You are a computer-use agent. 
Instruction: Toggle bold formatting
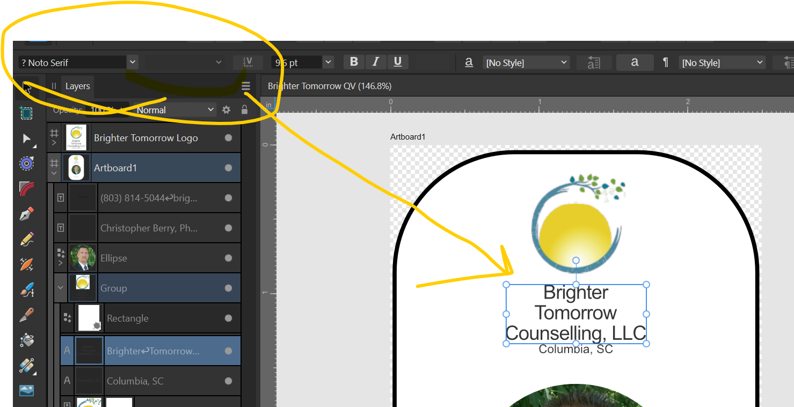pos(354,62)
